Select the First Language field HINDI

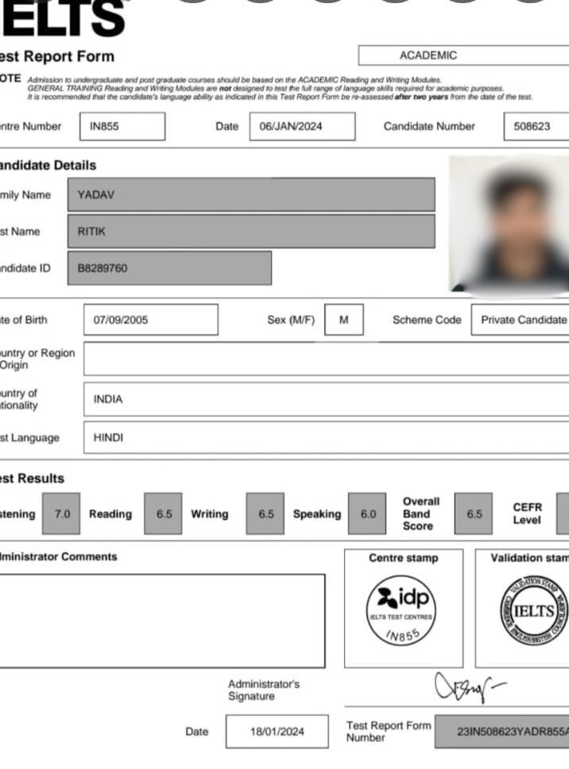(x=326, y=438)
